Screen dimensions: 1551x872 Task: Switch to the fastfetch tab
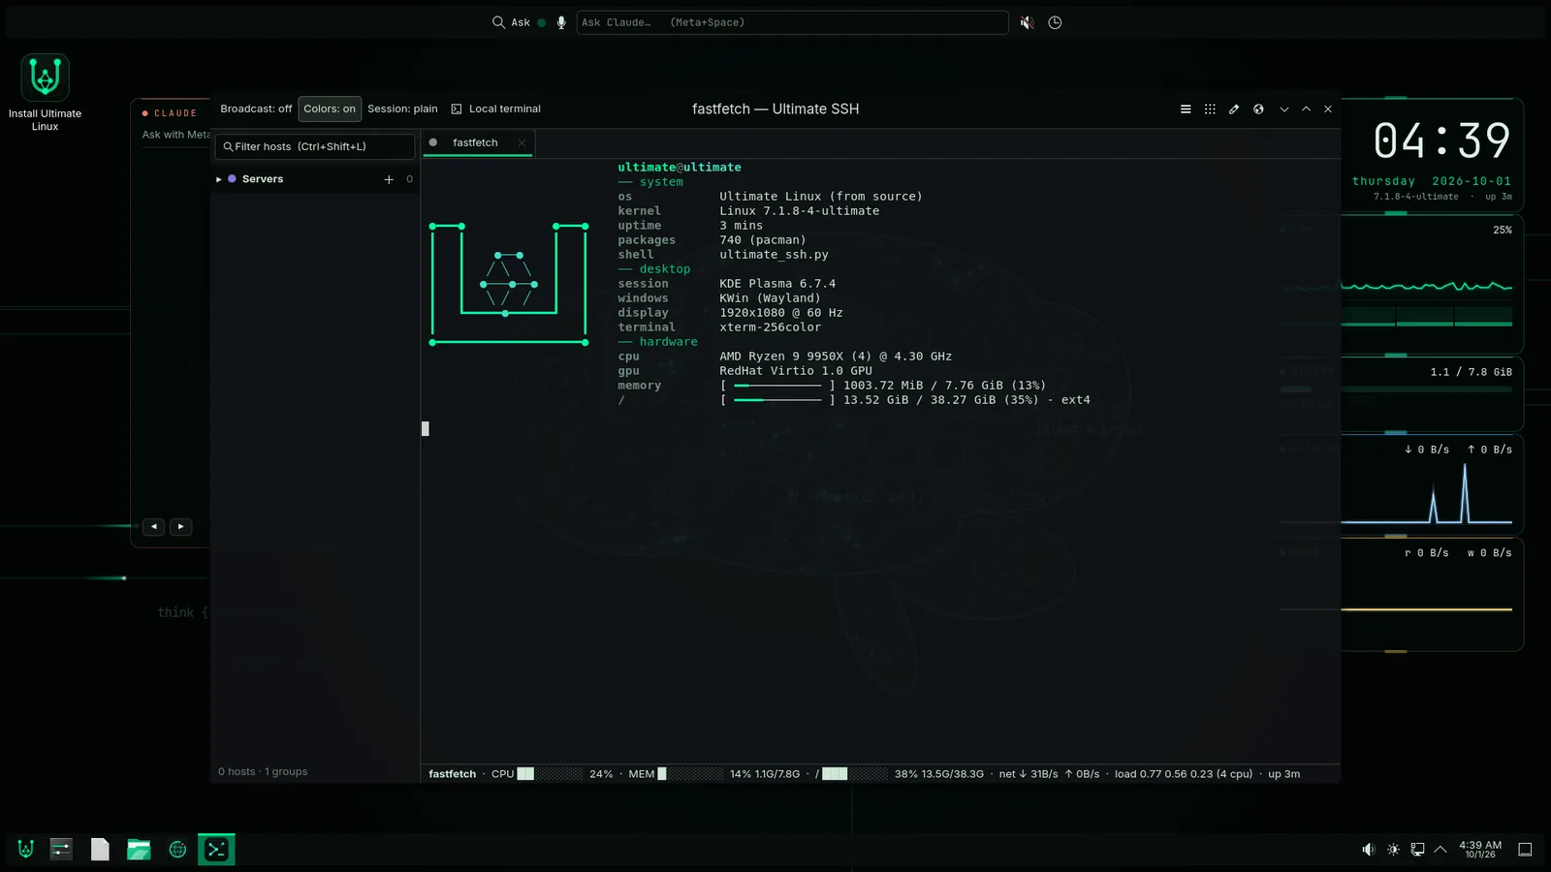[475, 142]
